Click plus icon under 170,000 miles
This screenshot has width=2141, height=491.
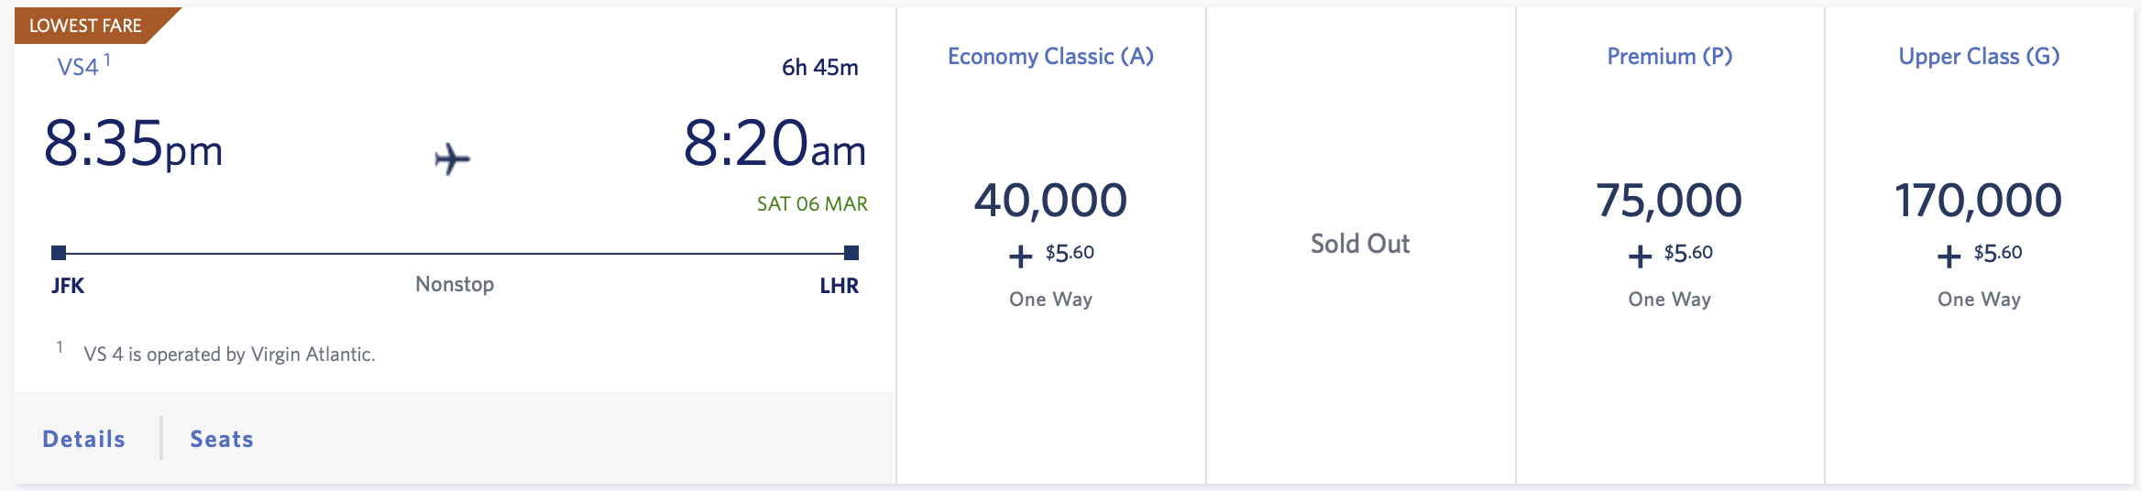[1949, 256]
